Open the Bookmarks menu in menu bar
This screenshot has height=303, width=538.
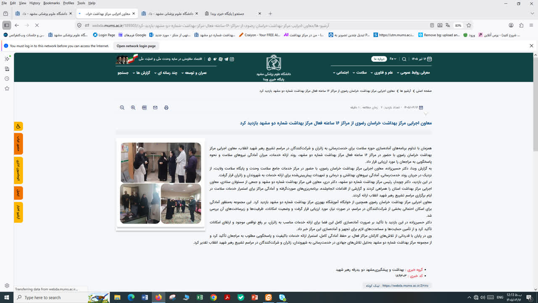coord(52,3)
